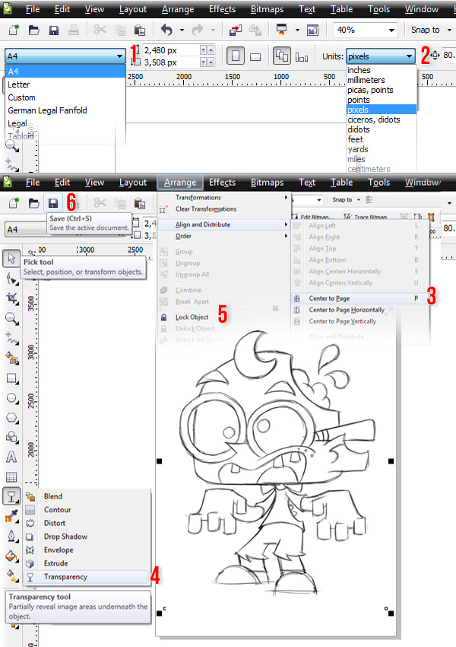456x647 pixels.
Task: Open the 40% zoom level dropdown
Action: [391, 30]
